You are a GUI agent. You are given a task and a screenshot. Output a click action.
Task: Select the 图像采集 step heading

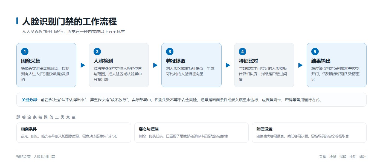tap(31, 61)
